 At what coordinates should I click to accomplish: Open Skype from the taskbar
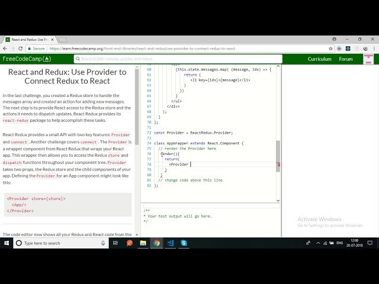pyautogui.click(x=184, y=243)
